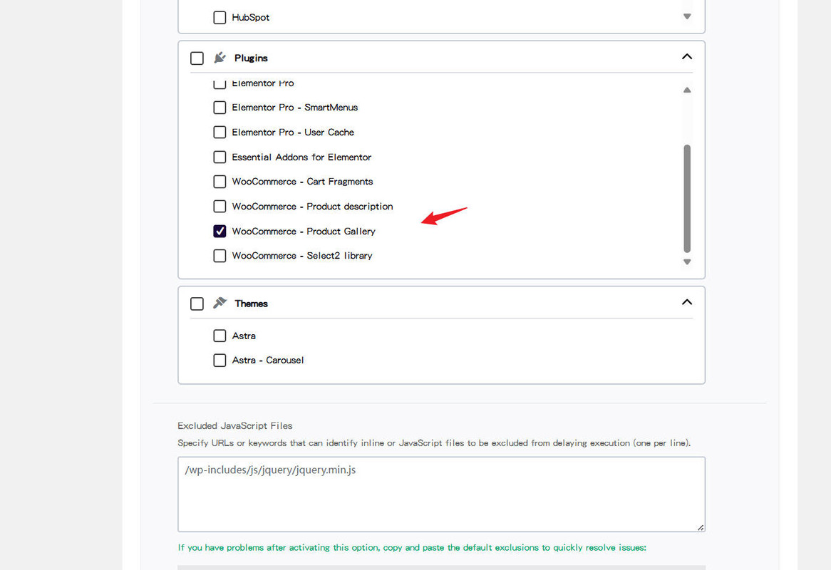Viewport: 831px width, 570px height.
Task: Click the Plugins plug icon
Action: point(220,58)
